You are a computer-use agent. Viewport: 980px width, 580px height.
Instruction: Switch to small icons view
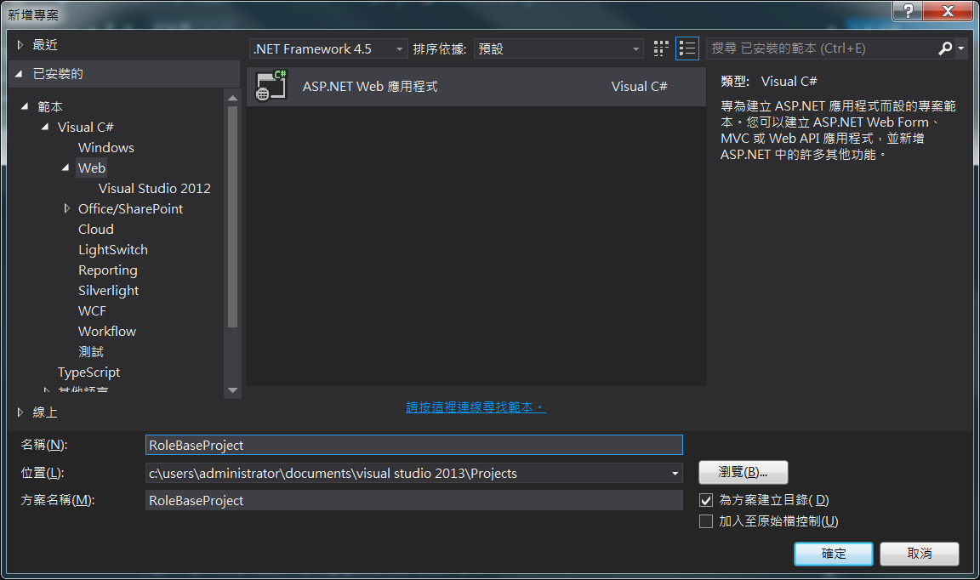click(x=661, y=48)
